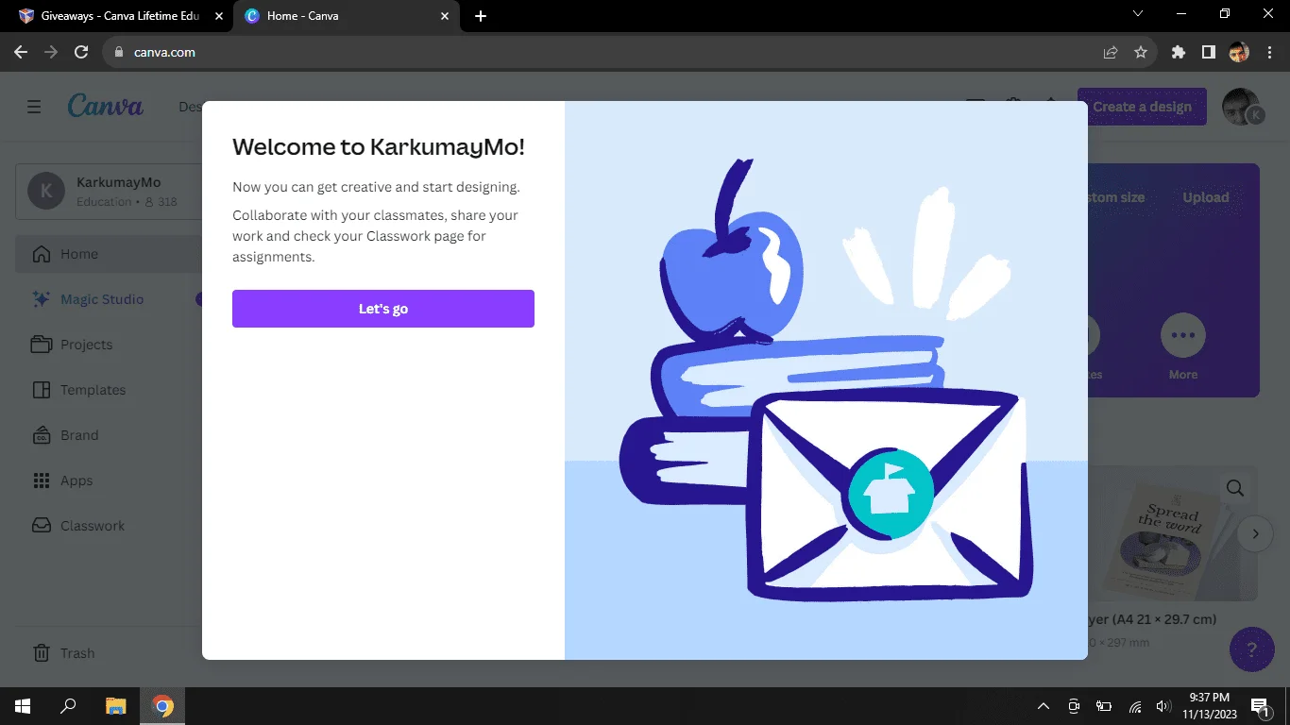1290x725 pixels.
Task: Open the profile avatar menu
Action: tap(1241, 107)
